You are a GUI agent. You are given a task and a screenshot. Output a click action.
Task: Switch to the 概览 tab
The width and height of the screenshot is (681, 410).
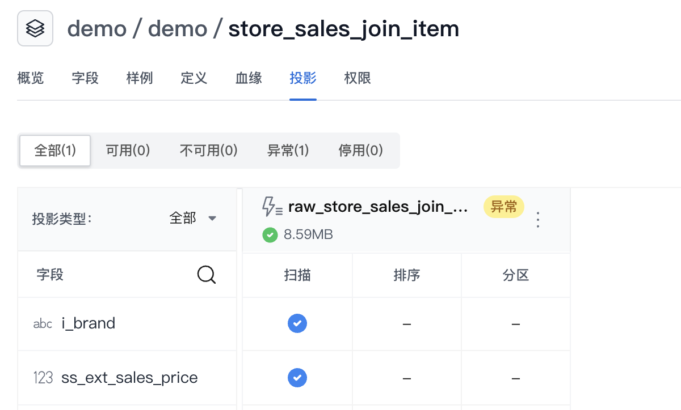pos(31,78)
